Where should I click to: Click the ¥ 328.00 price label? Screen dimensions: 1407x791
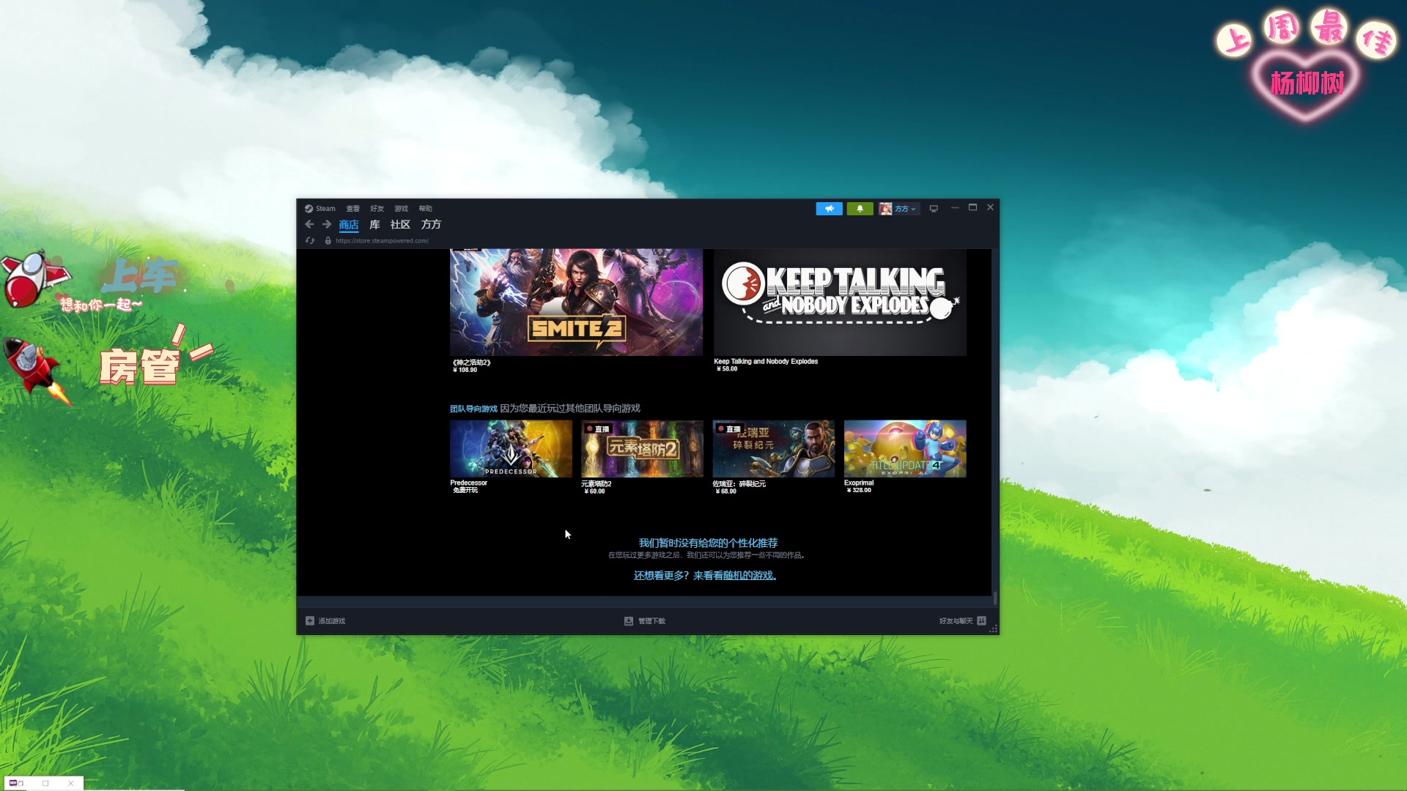pos(859,491)
